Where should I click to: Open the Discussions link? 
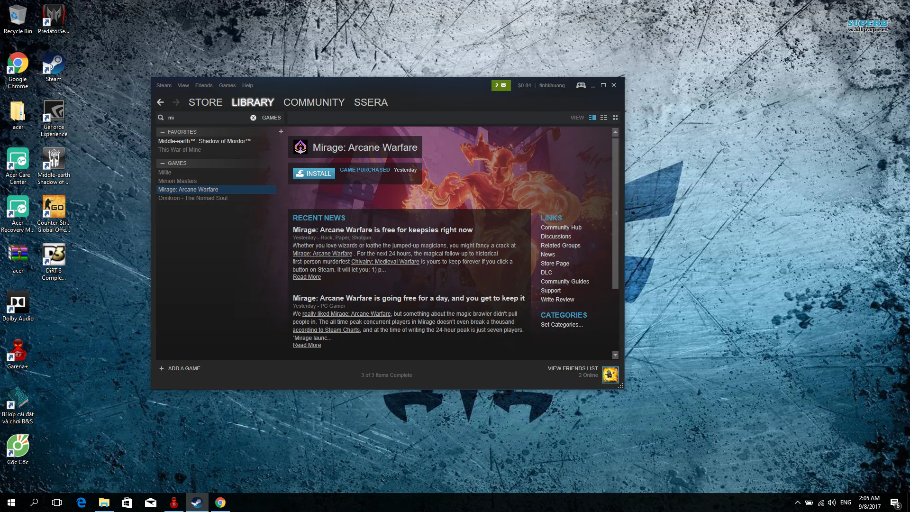[x=556, y=237]
